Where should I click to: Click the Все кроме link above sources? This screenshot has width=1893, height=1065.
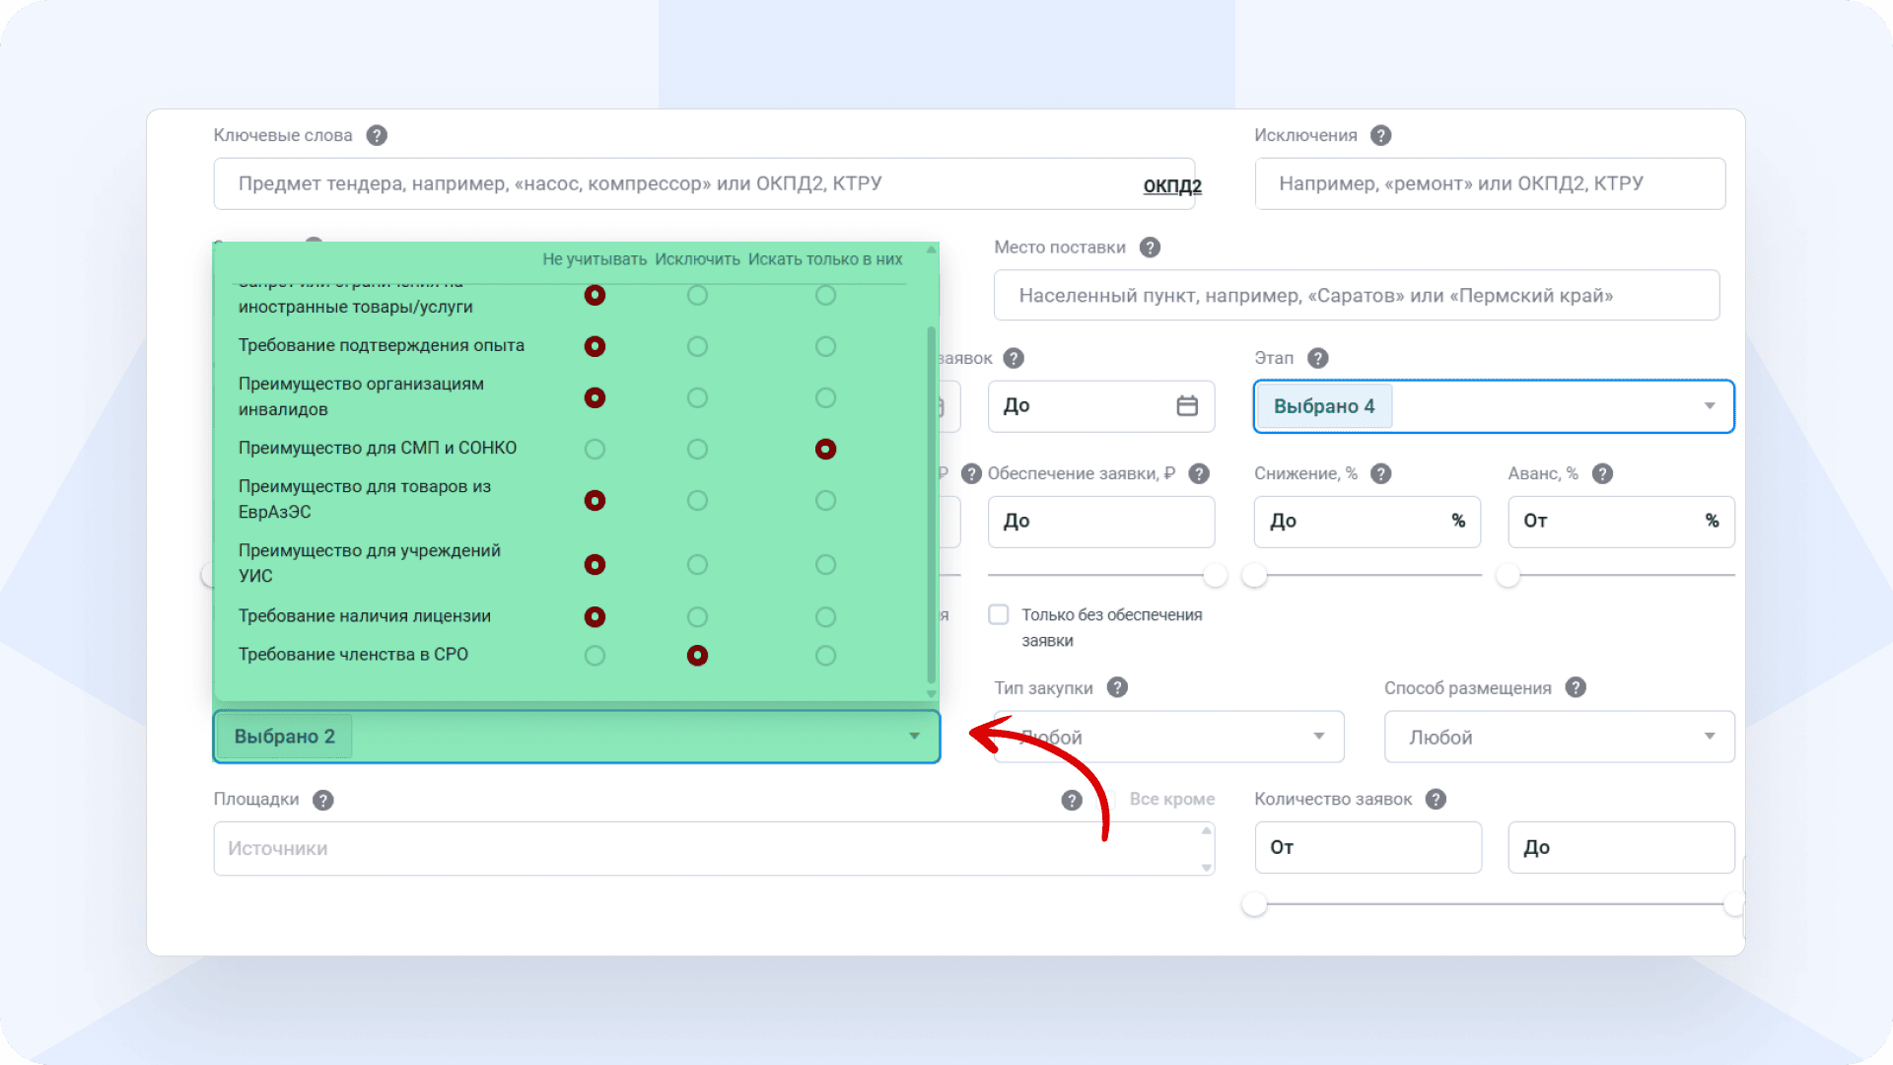tap(1171, 799)
